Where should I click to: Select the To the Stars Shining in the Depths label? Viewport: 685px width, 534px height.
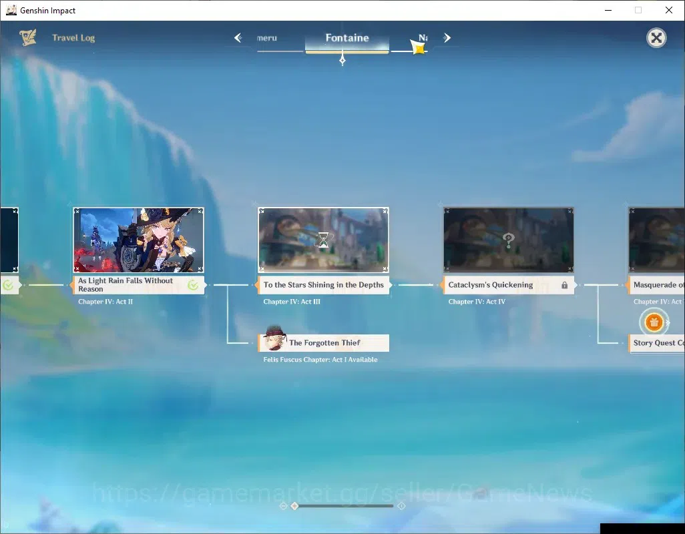[x=323, y=284]
